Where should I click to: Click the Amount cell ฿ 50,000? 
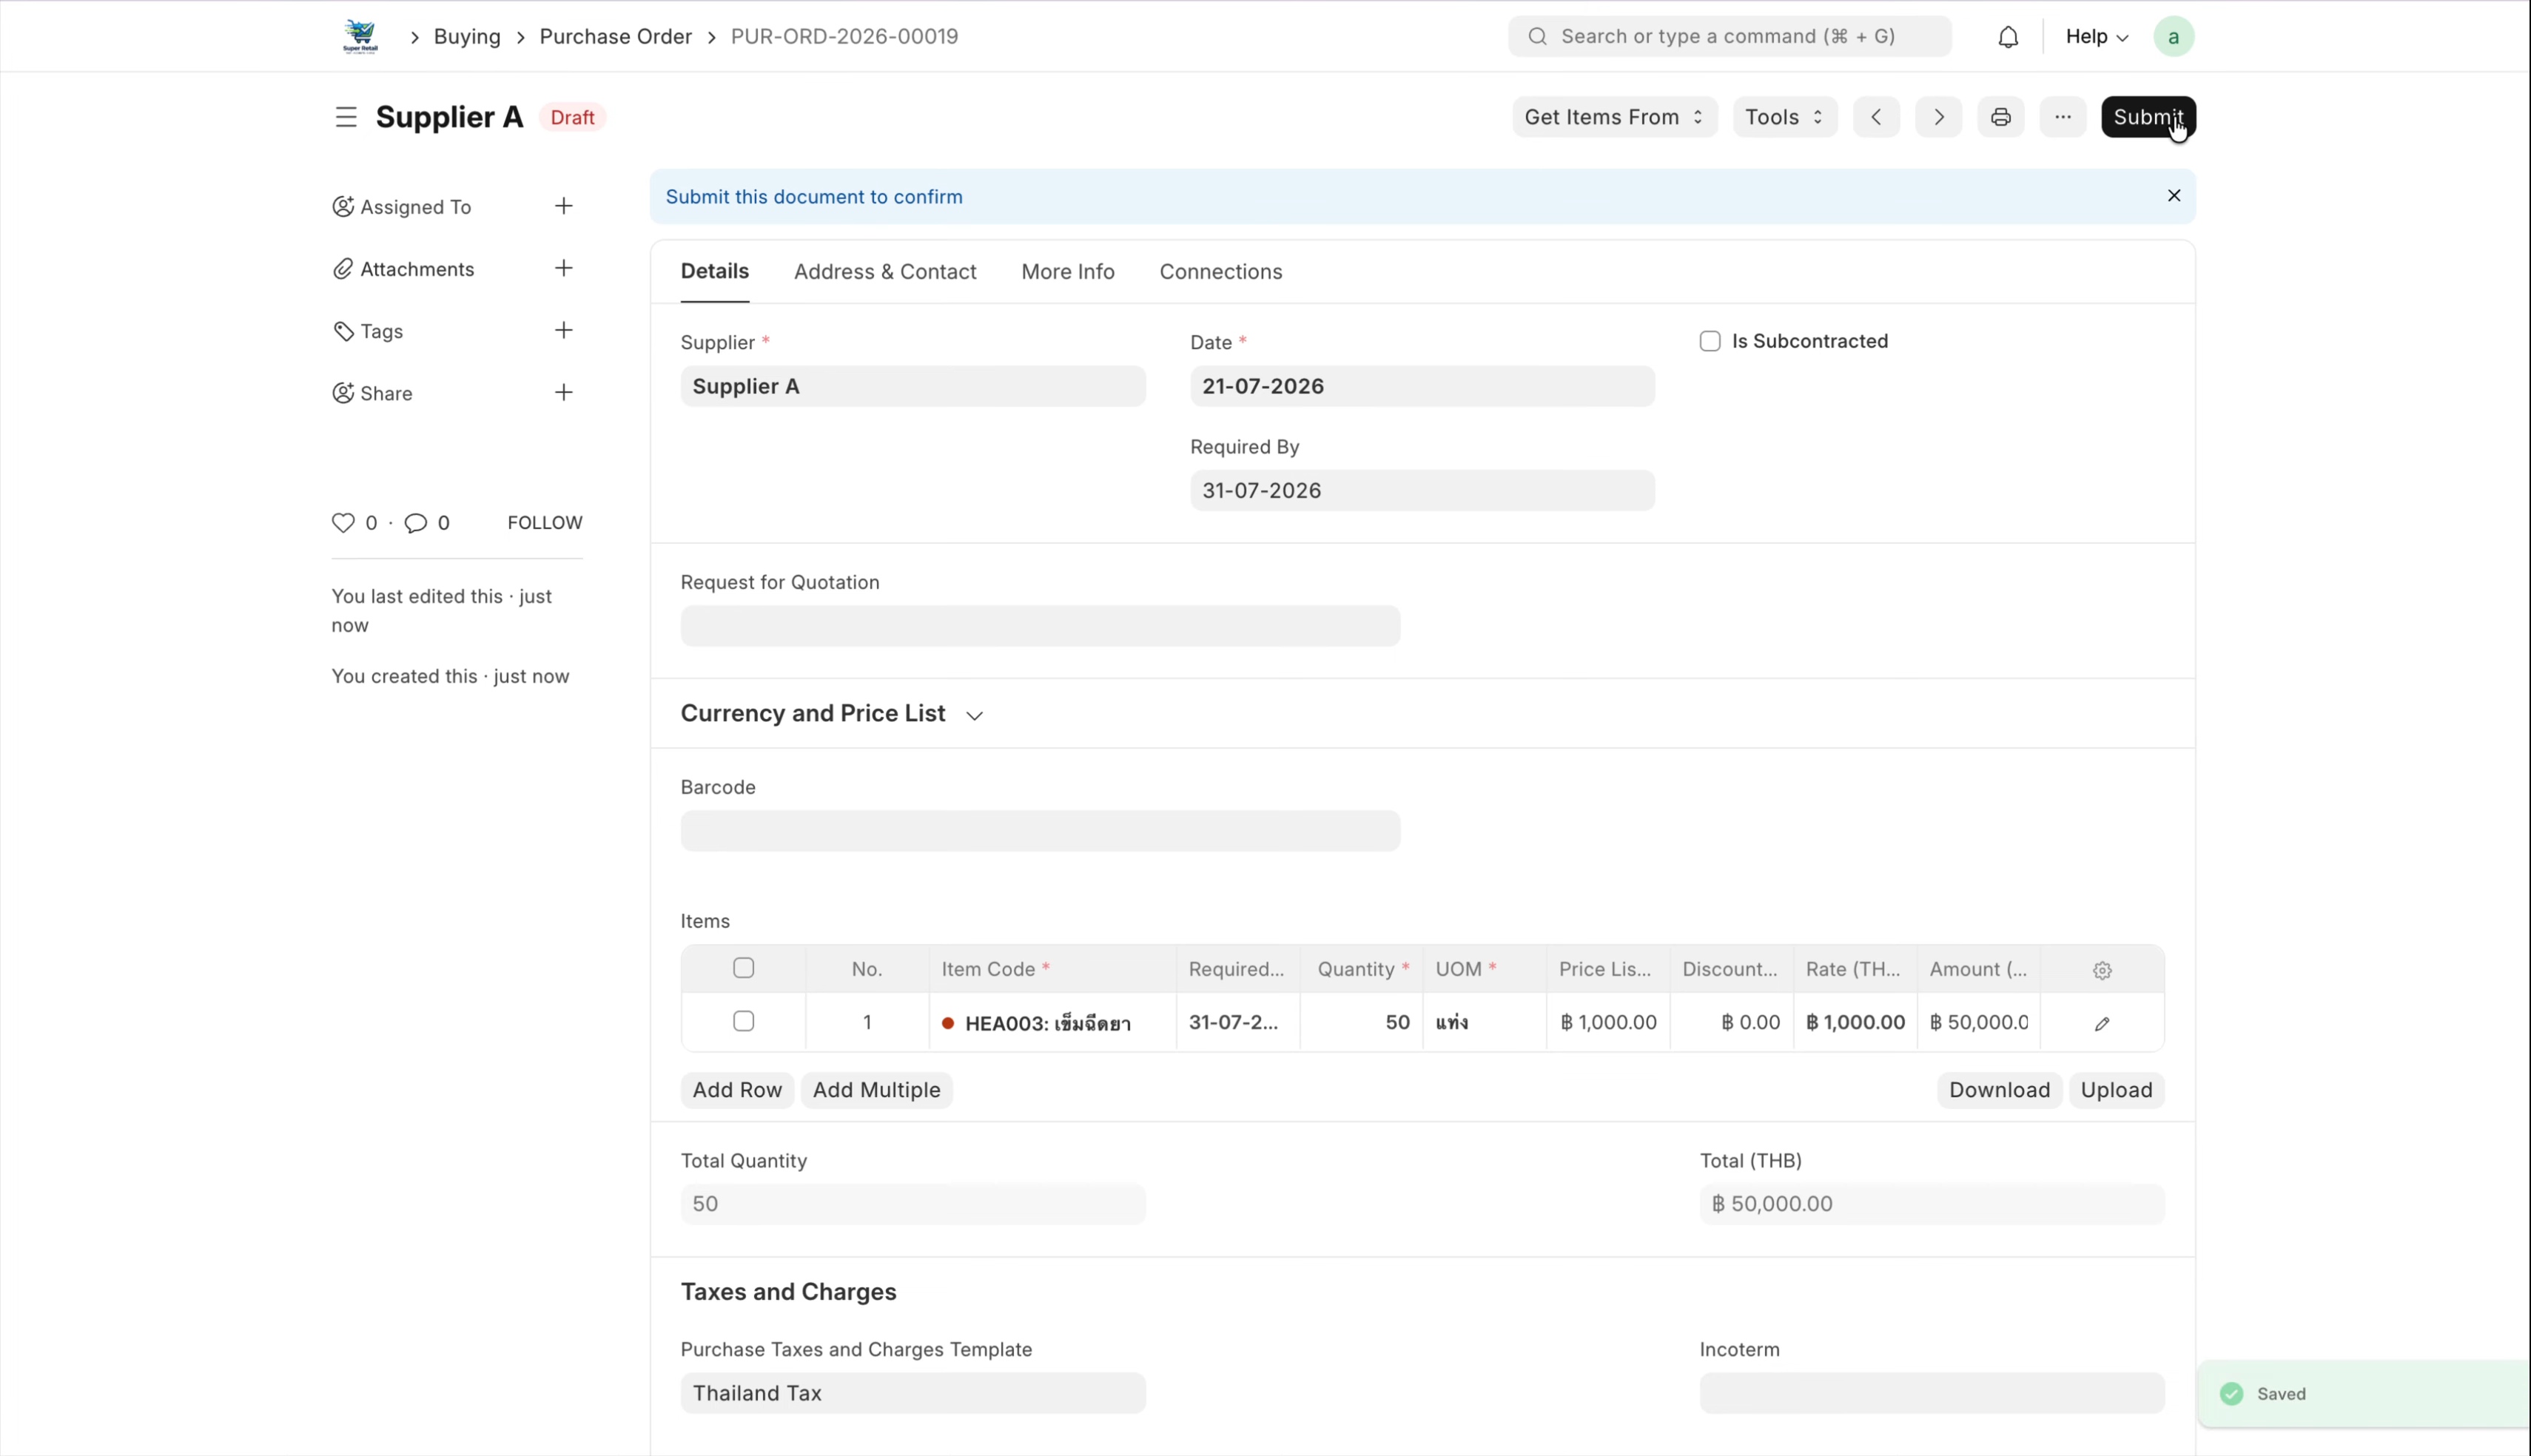click(x=1978, y=1023)
